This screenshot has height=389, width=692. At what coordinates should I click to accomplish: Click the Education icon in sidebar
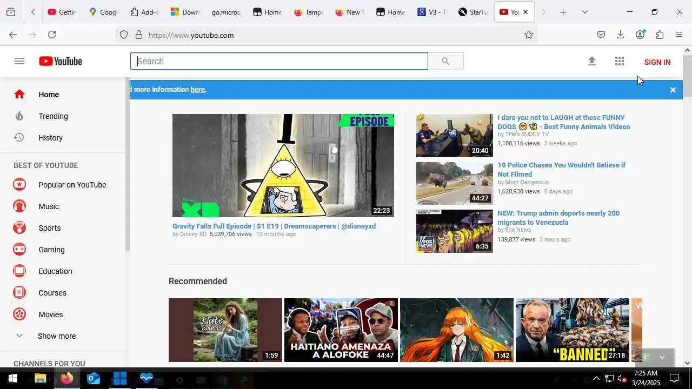click(x=19, y=271)
